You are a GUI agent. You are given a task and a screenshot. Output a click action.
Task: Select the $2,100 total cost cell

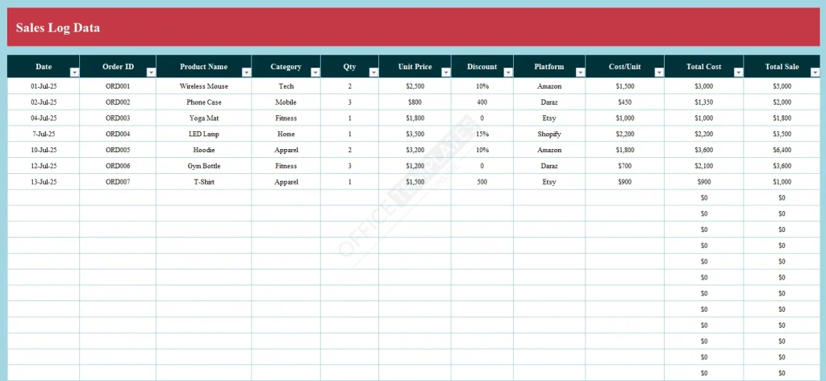click(703, 166)
